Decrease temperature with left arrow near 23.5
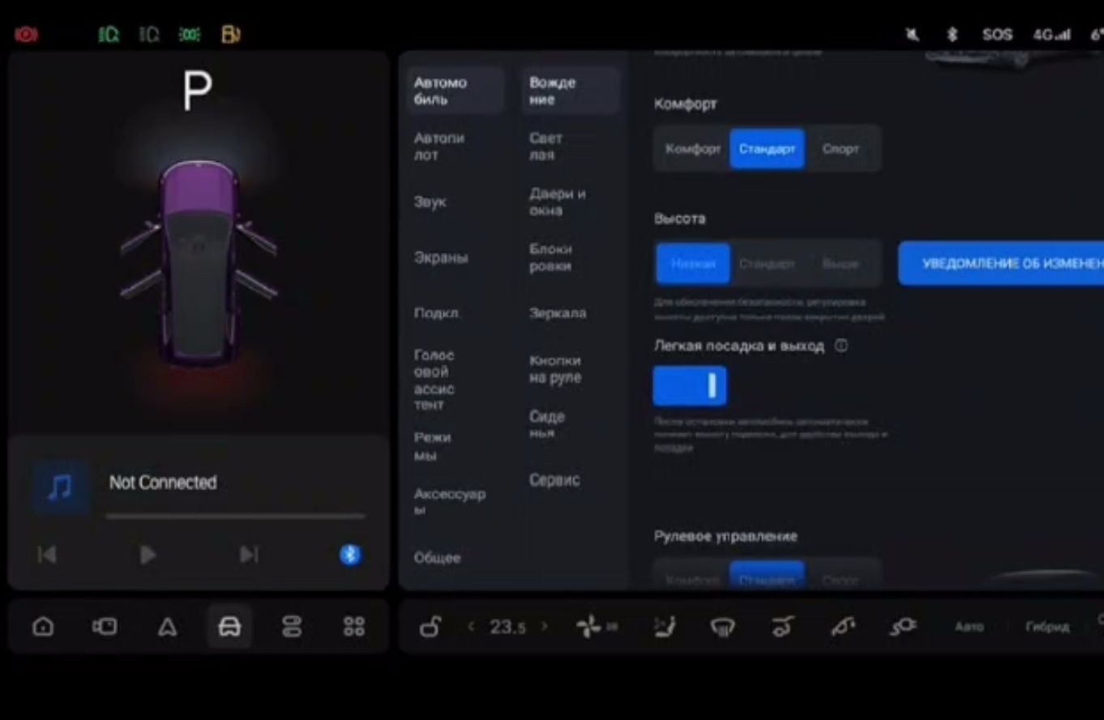Viewport: 1104px width, 720px height. point(471,626)
